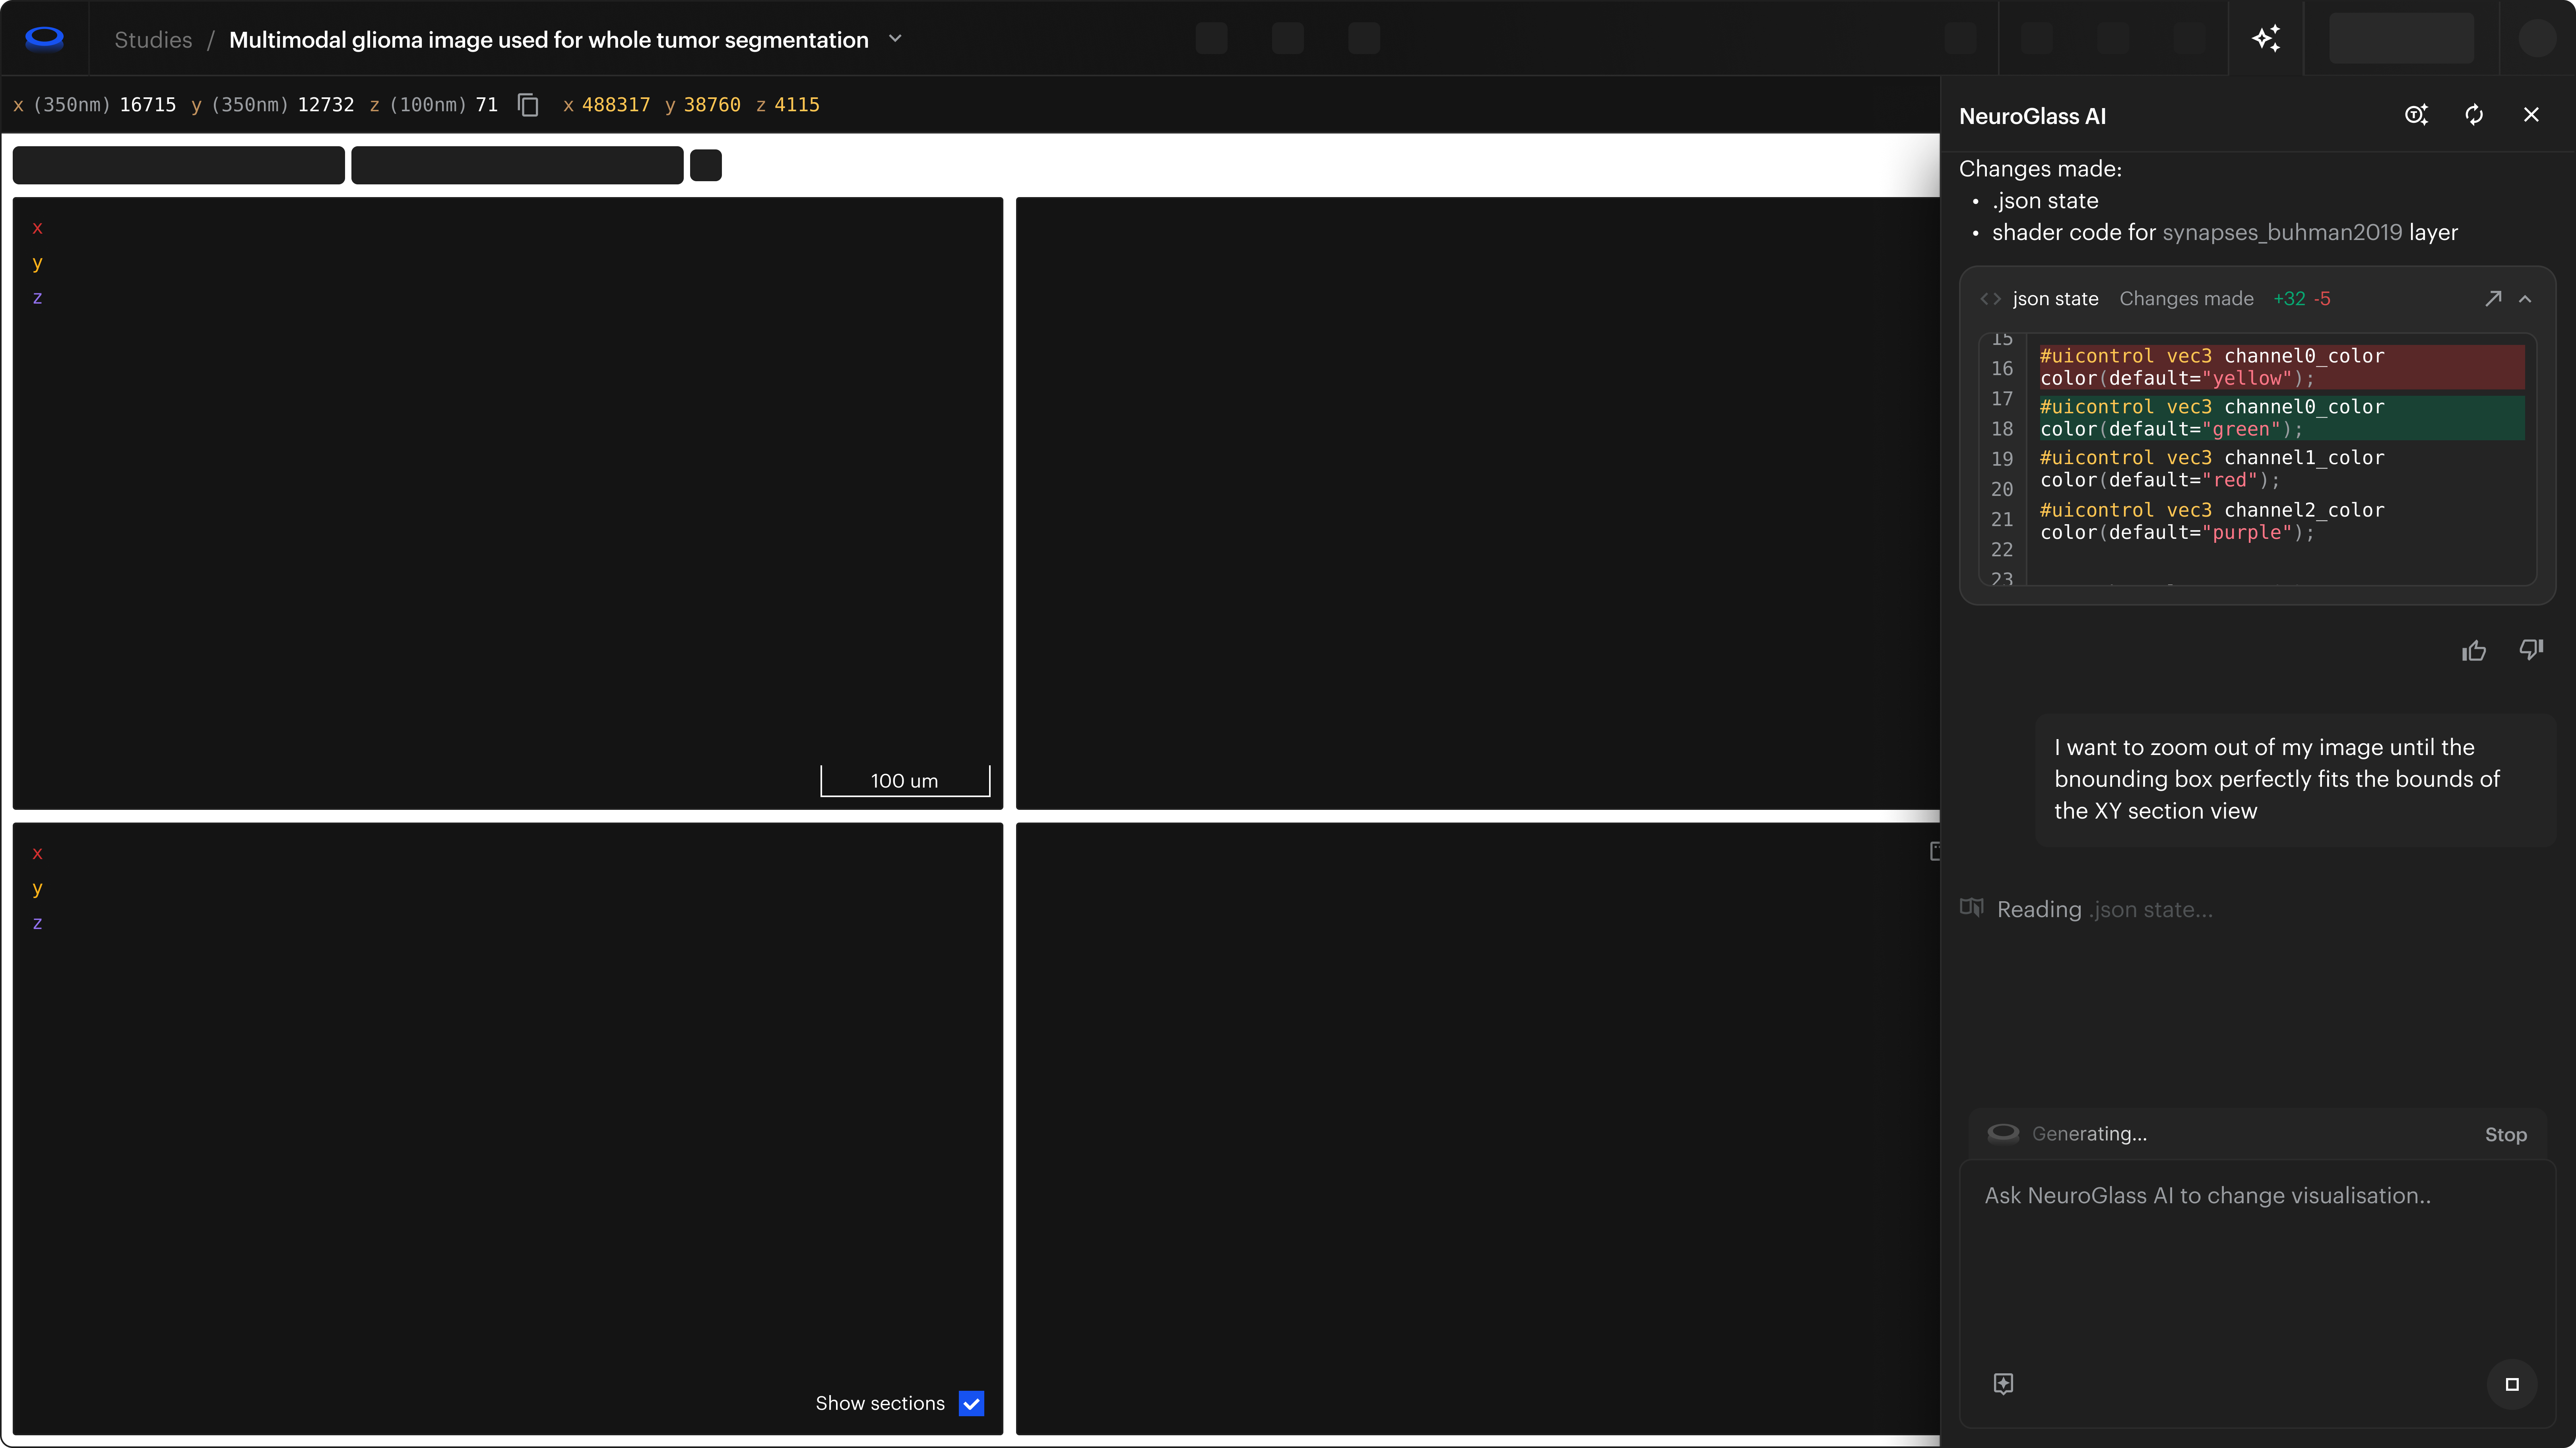Click the json state code brackets icon

point(1990,299)
